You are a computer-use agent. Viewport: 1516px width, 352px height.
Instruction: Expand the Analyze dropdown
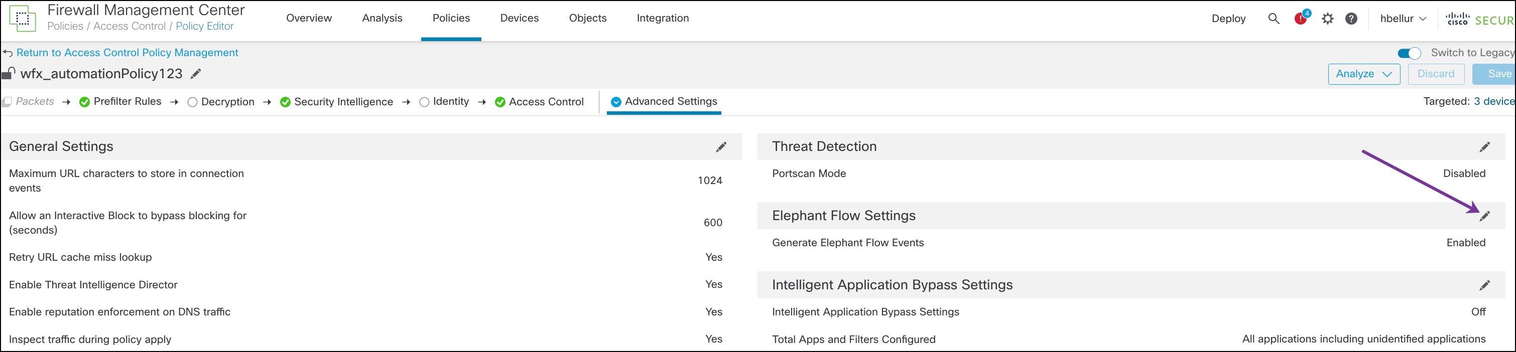[1363, 74]
